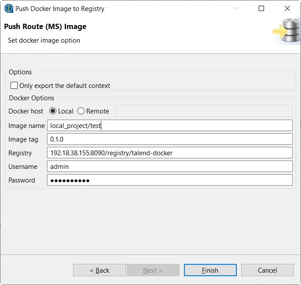301x285 pixels.
Task: Select the Local docker host option
Action: pyautogui.click(x=53, y=111)
